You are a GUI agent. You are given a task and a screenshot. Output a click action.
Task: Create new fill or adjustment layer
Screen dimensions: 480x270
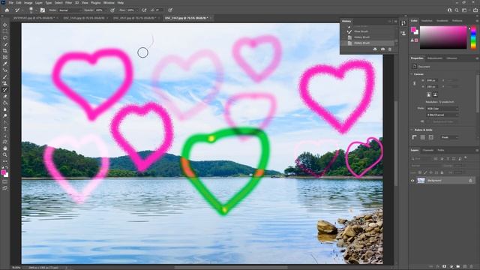click(x=451, y=267)
